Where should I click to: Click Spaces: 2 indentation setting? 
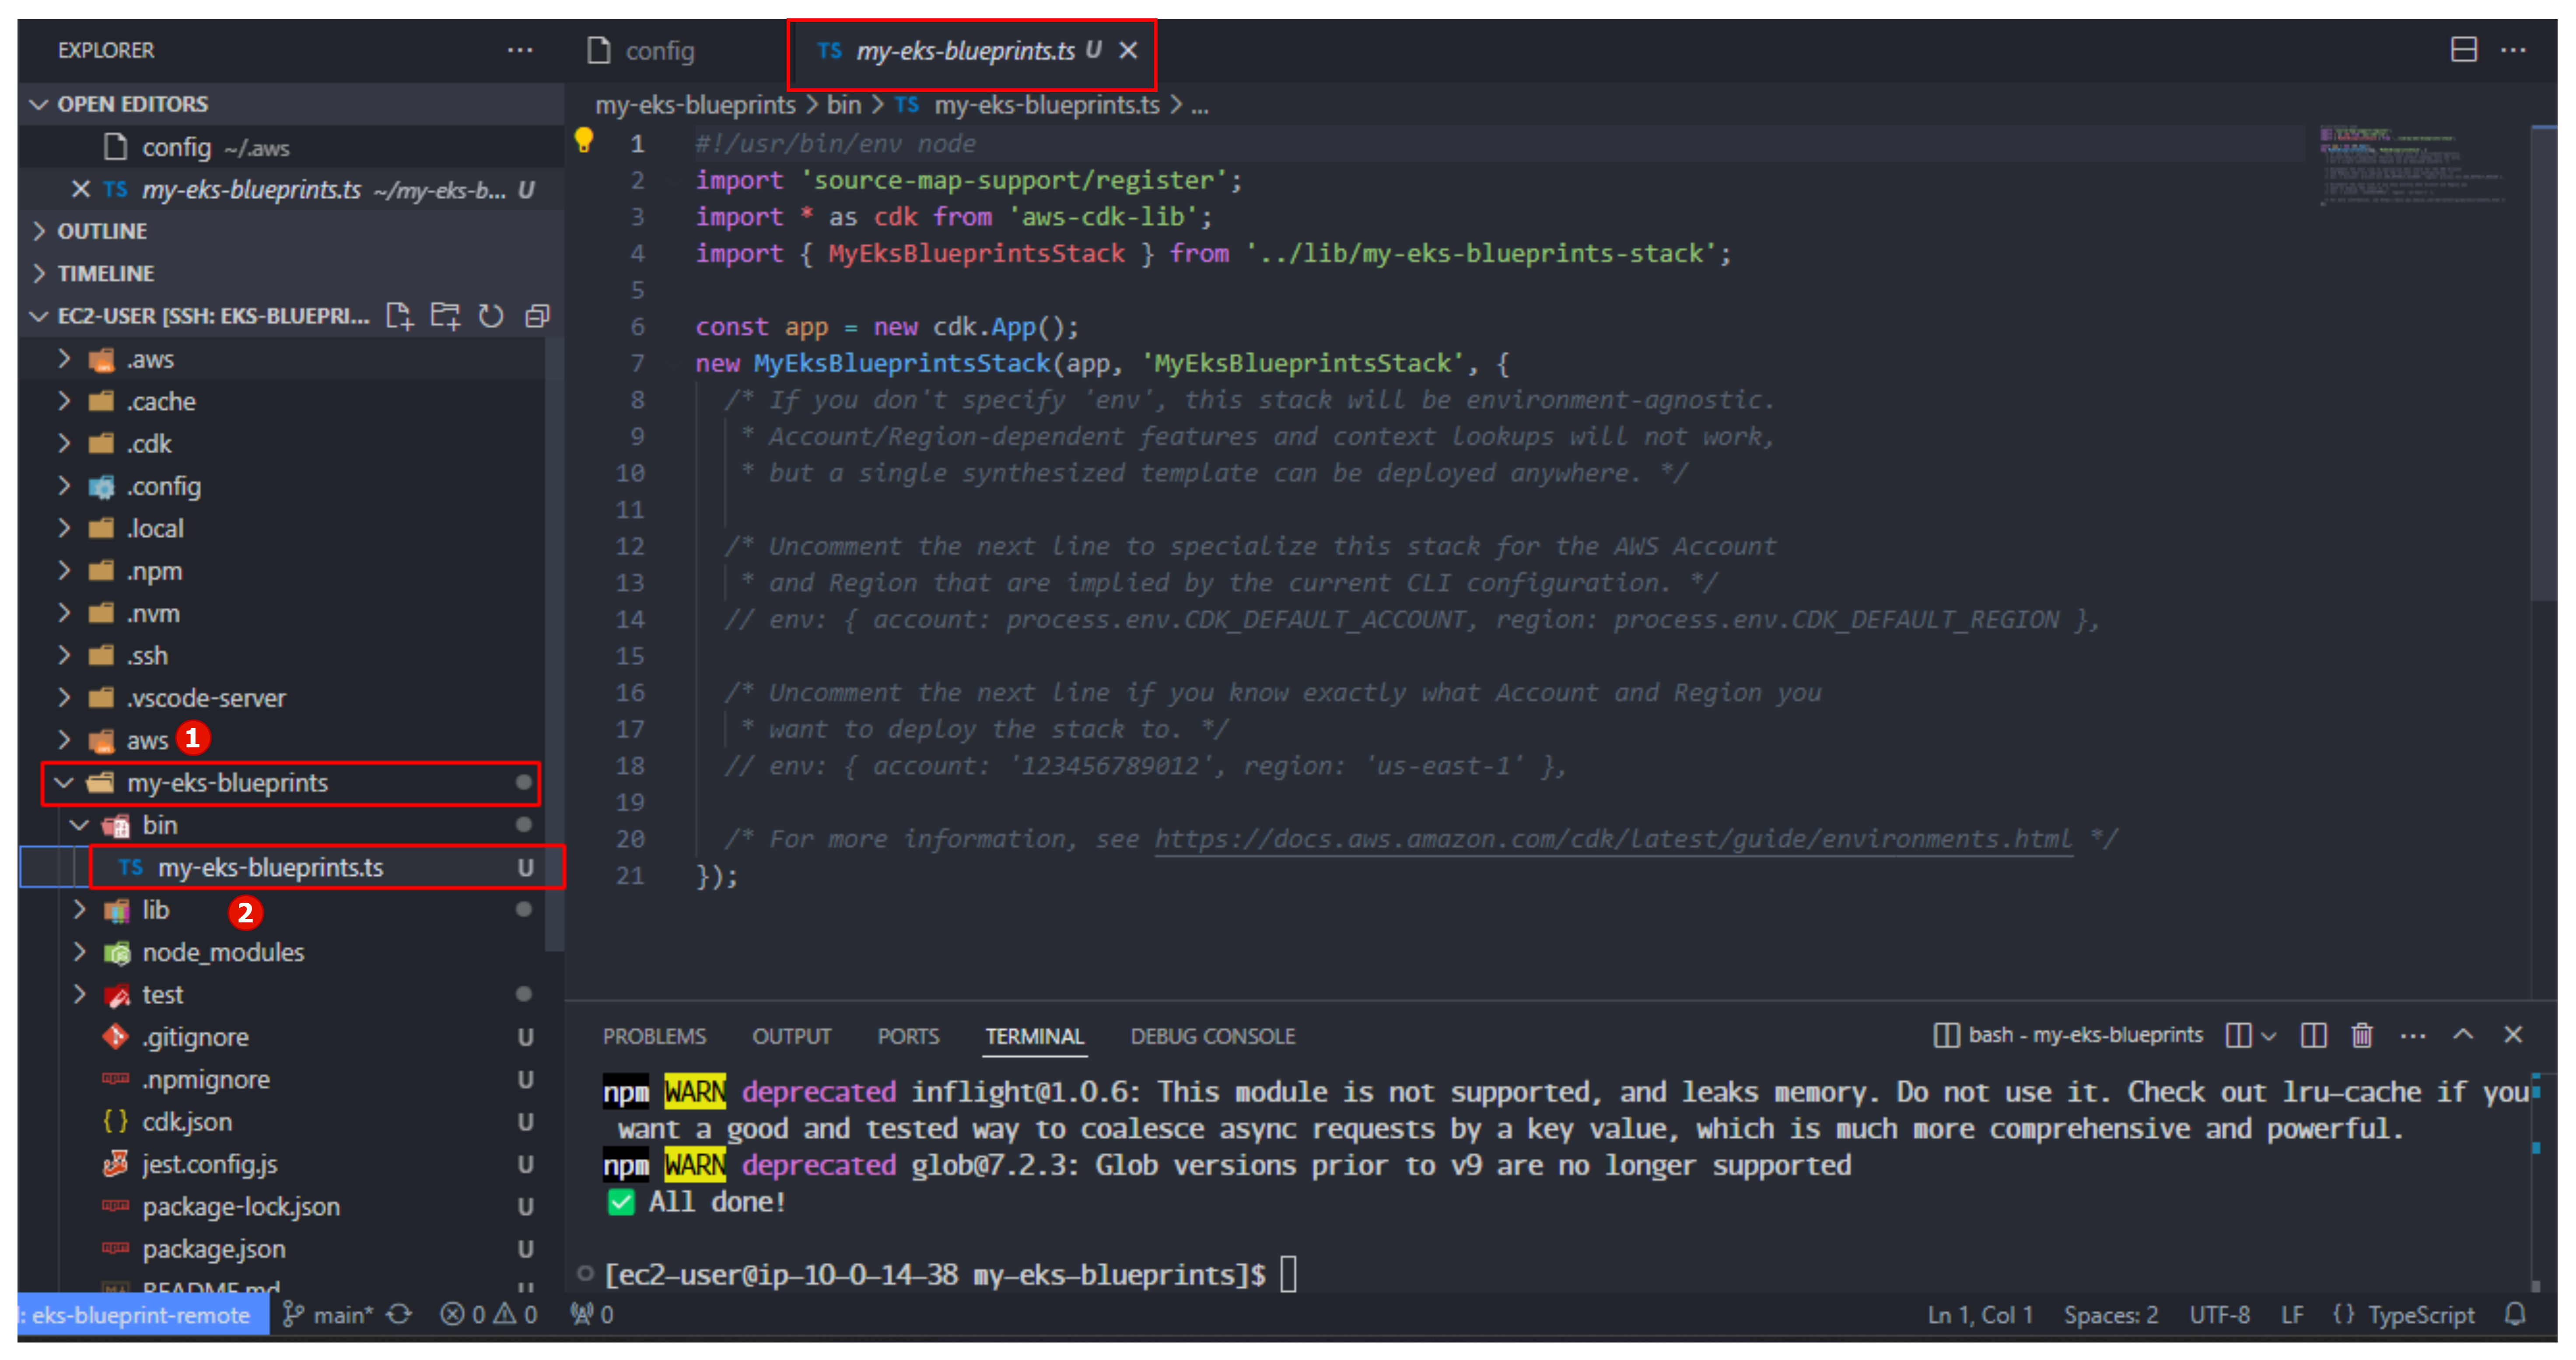coord(2111,1315)
